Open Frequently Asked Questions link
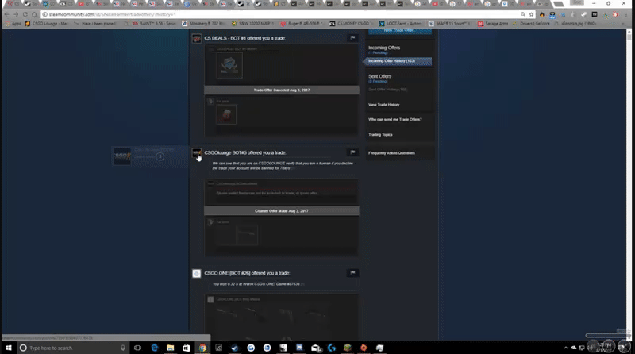This screenshot has height=354, width=635. pos(391,153)
